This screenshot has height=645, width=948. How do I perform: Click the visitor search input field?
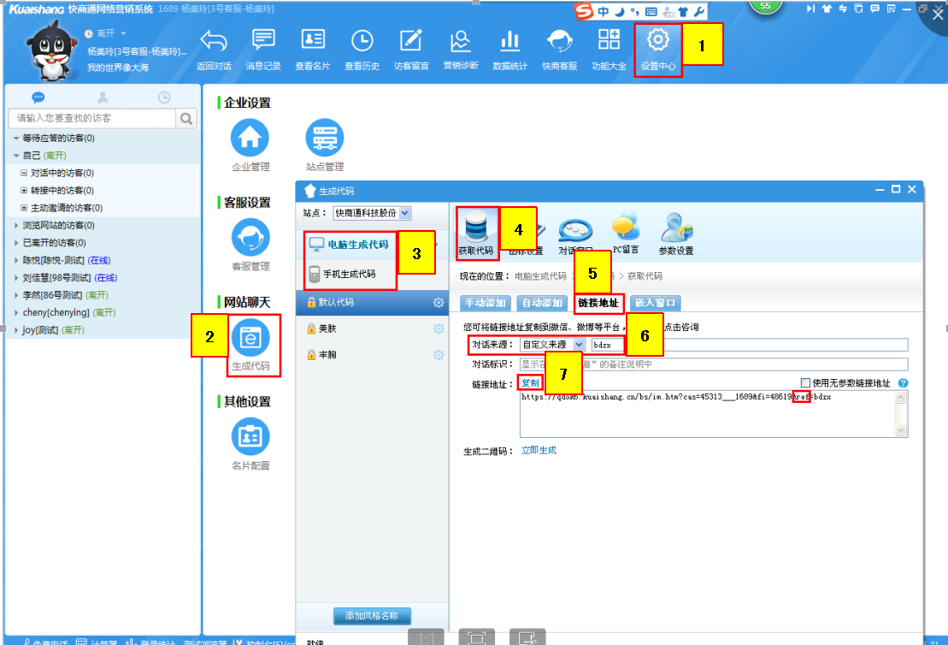(x=92, y=119)
